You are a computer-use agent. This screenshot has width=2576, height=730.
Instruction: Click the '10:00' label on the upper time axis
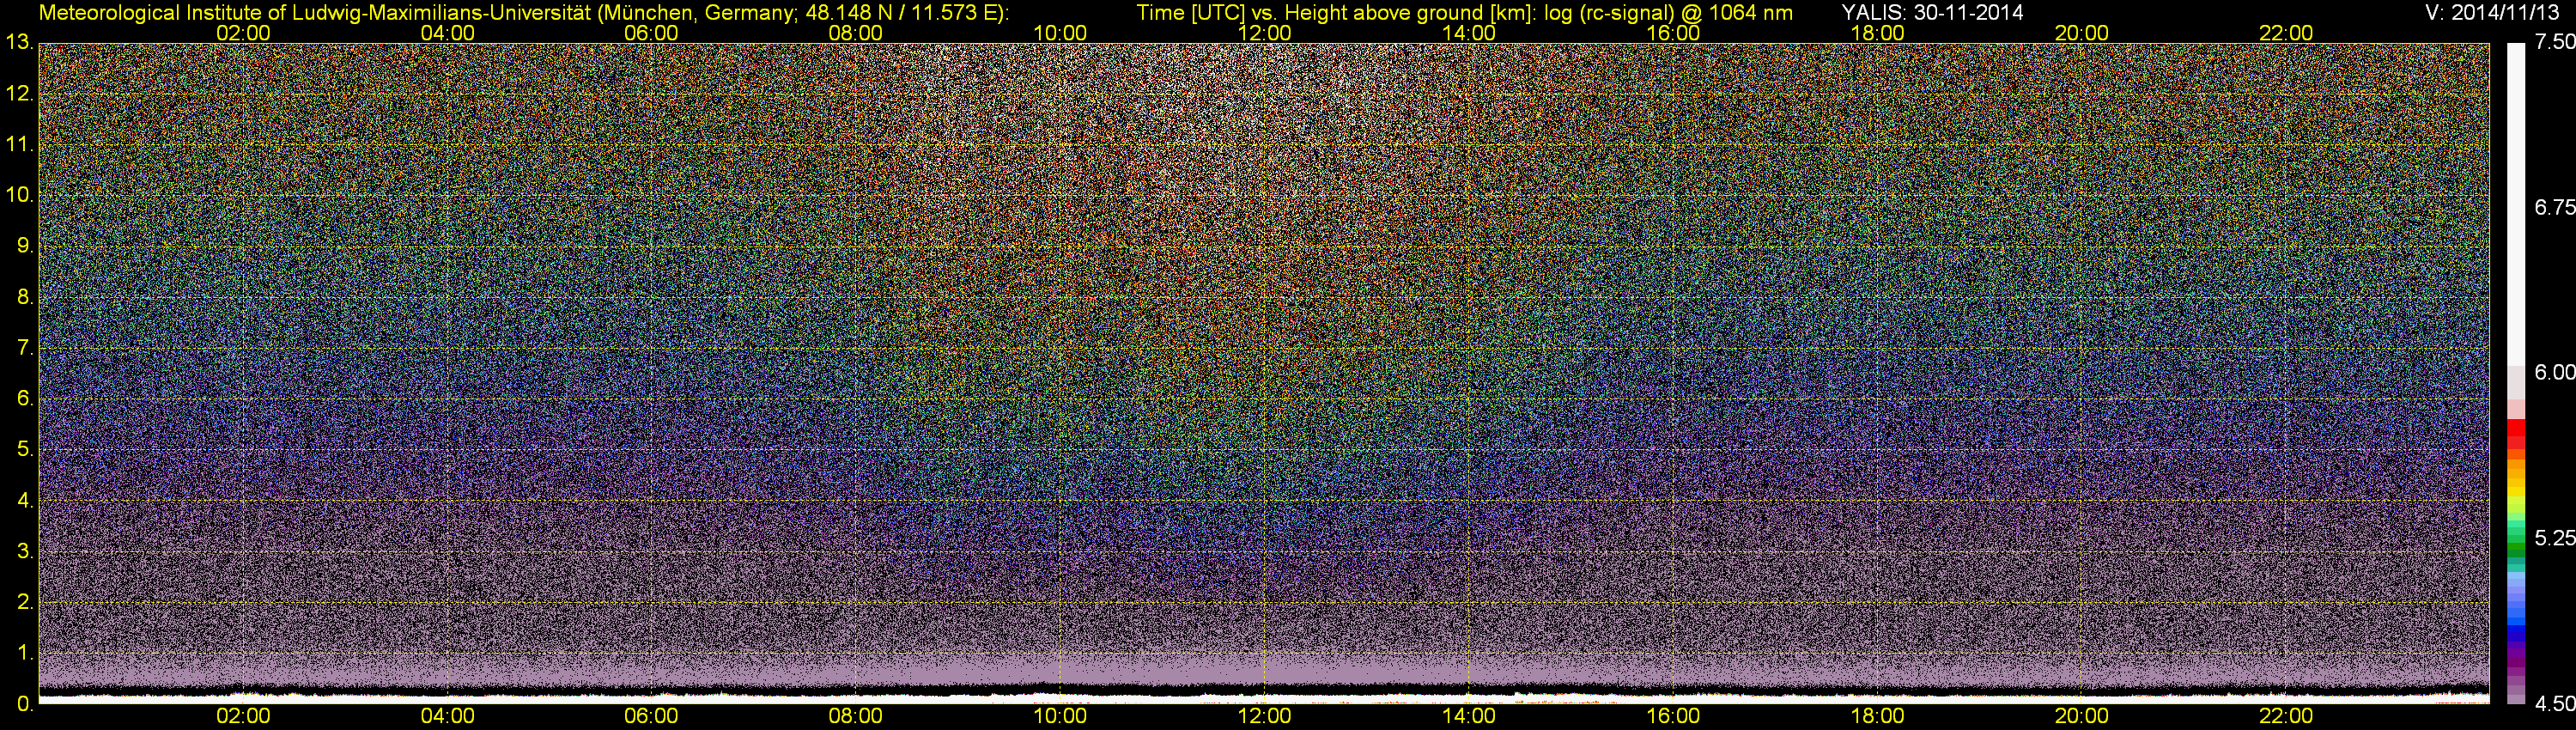coord(1060,33)
